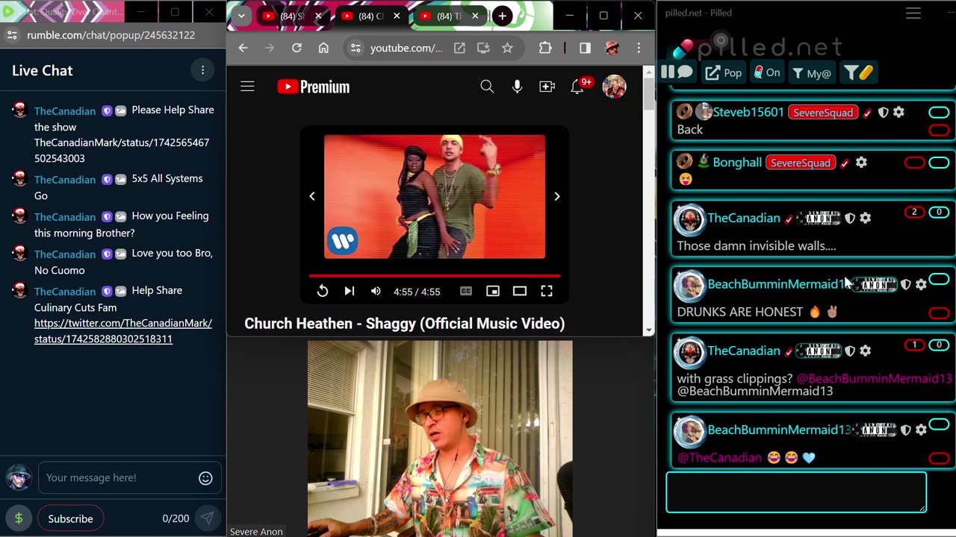
Task: Click the @BeachBumminMermaid13 pink mention
Action: (874, 378)
